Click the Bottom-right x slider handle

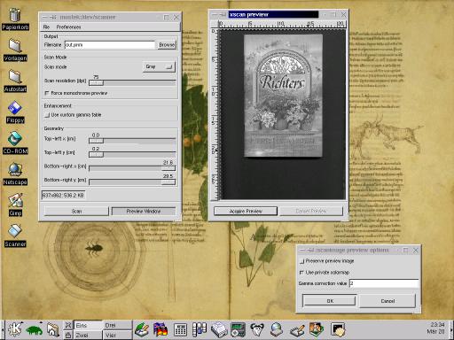pyautogui.click(x=168, y=168)
